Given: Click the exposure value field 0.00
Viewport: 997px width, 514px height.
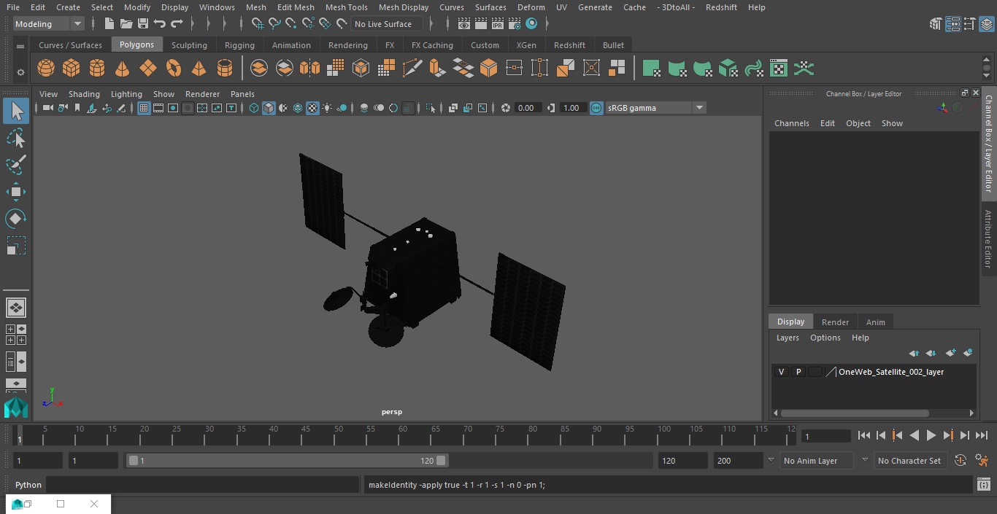Looking at the screenshot, I should (x=526, y=108).
